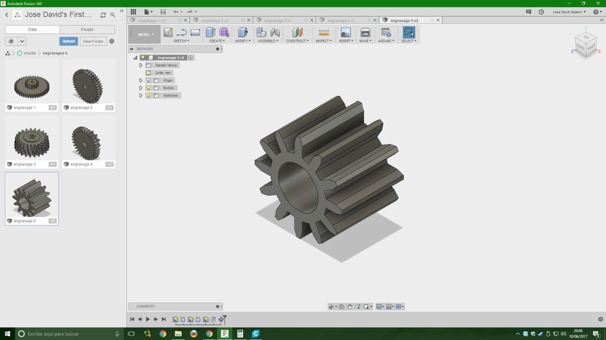This screenshot has width=606, height=340.
Task: Toggle visibility bulb for Sketches folder
Action: pos(149,96)
